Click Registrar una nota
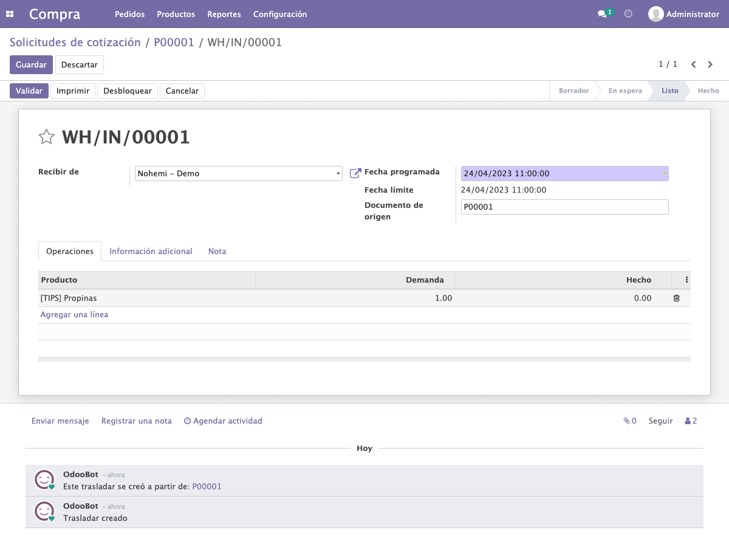 pos(137,421)
